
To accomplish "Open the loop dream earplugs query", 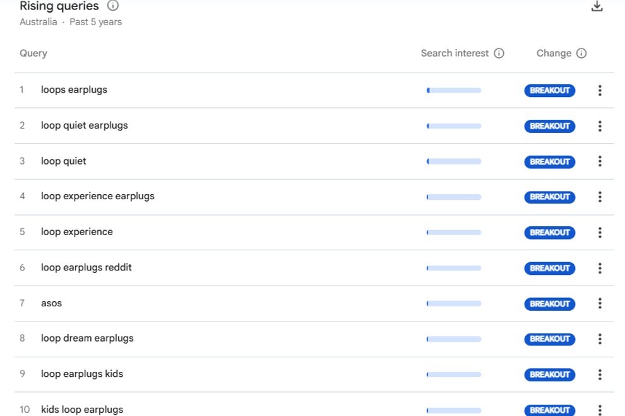I will (x=87, y=338).
